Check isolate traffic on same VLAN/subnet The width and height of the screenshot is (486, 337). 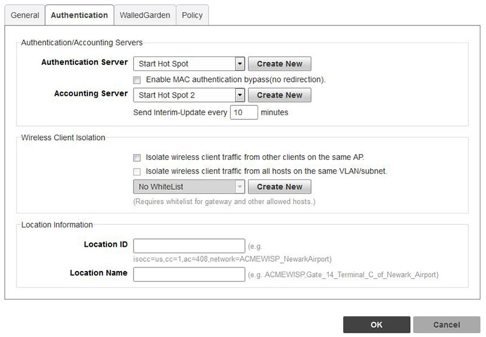tap(137, 172)
